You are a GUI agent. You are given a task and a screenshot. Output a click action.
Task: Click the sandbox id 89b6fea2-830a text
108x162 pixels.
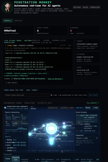(x=29, y=79)
